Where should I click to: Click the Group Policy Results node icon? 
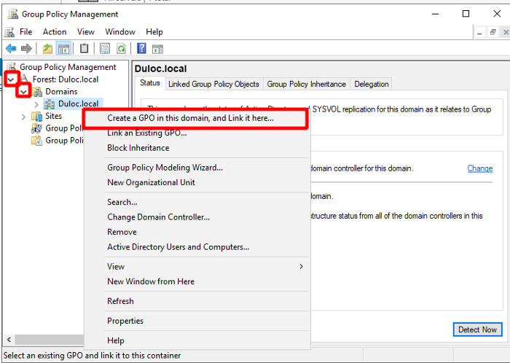coord(36,141)
